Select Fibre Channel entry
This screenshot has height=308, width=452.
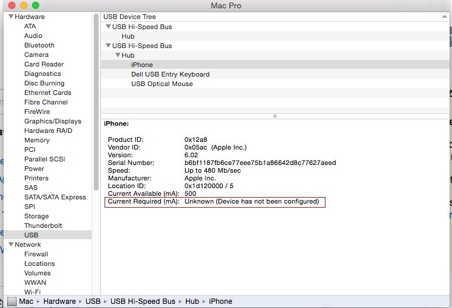coord(46,102)
